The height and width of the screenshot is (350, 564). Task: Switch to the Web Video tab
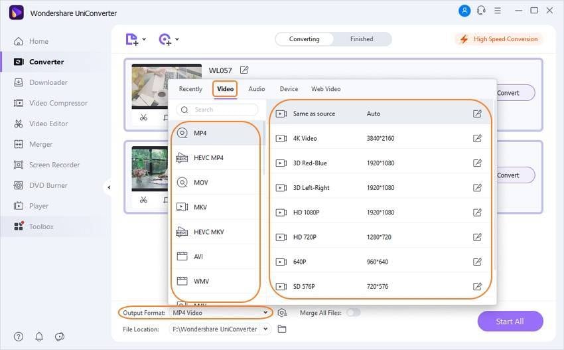pos(326,89)
